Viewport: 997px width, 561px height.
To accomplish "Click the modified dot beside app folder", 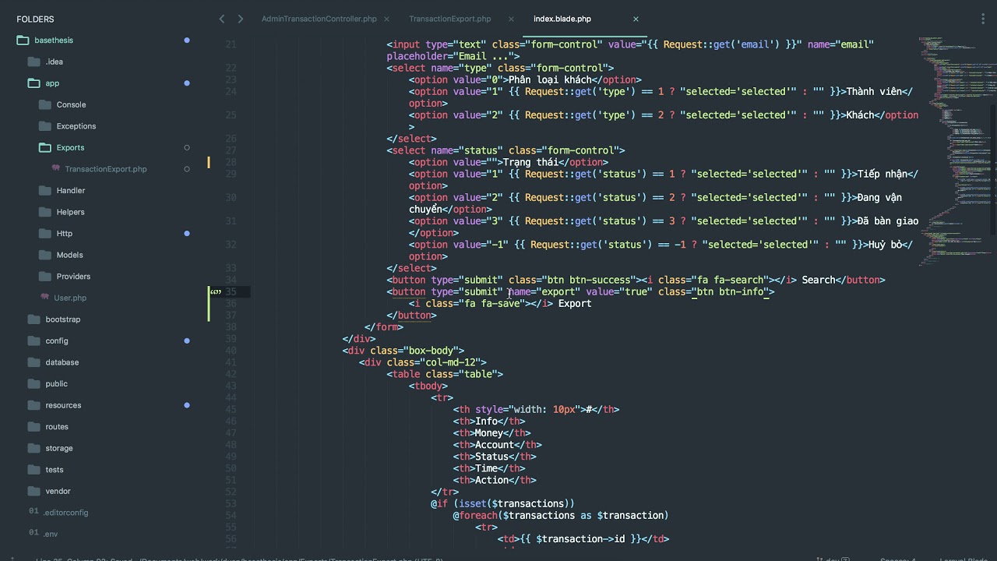I will pos(187,83).
